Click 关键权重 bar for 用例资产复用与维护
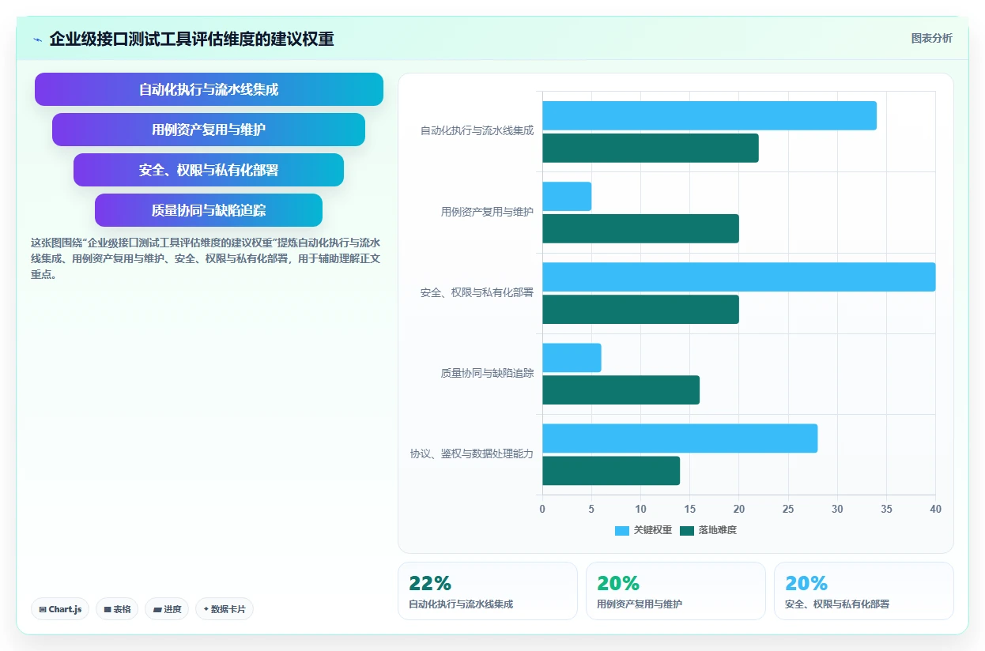The height and width of the screenshot is (651, 985). pyautogui.click(x=567, y=197)
